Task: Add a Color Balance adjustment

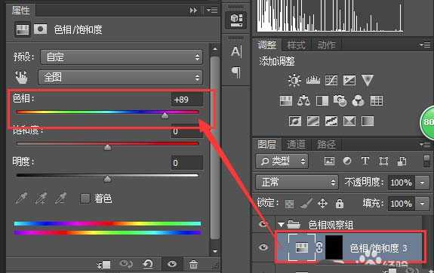Action: pos(303,101)
